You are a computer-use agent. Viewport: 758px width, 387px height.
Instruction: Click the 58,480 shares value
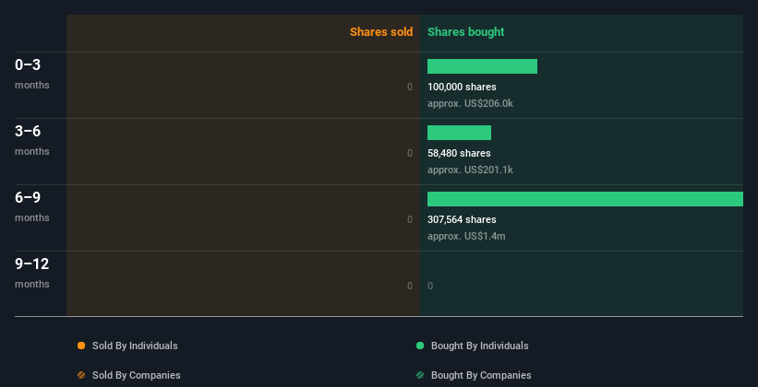click(x=459, y=153)
